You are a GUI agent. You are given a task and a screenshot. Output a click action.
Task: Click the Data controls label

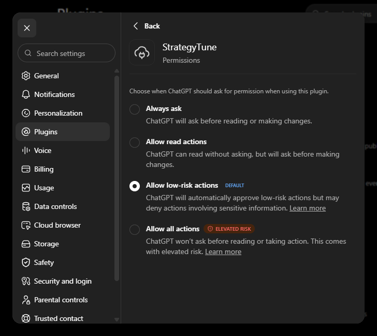point(55,206)
